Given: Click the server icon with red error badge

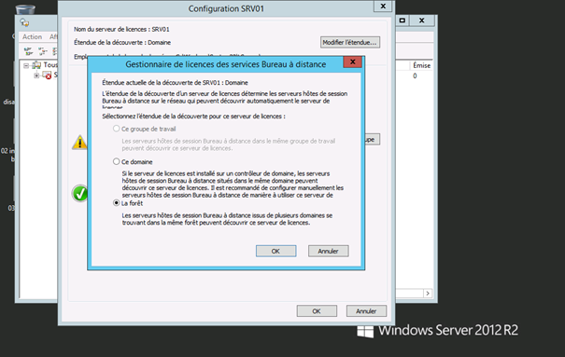Looking at the screenshot, I should pyautogui.click(x=47, y=76).
